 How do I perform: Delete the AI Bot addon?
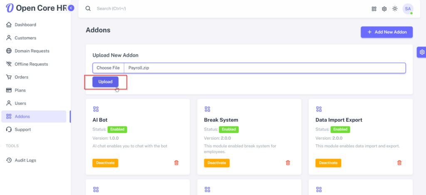(176, 163)
